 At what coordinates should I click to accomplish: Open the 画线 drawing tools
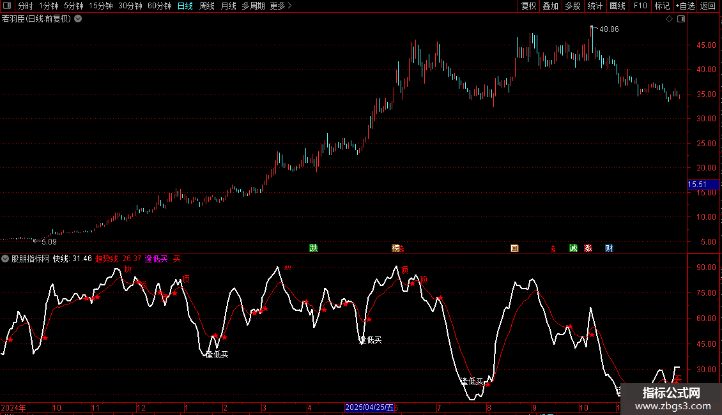click(617, 6)
